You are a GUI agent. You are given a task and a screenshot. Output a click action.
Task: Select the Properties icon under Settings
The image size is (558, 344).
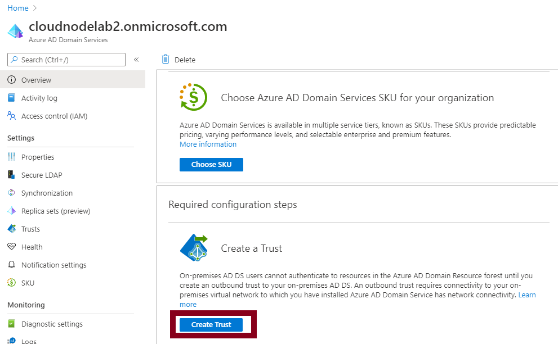[11, 157]
